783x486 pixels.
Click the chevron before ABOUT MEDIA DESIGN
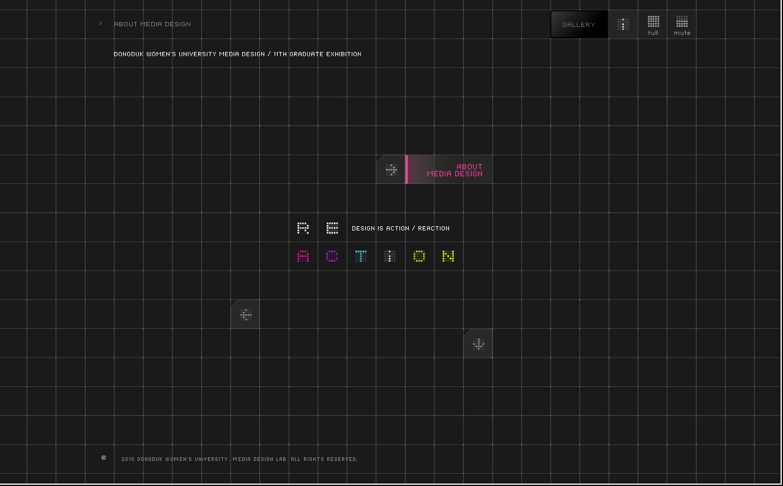pos(100,24)
